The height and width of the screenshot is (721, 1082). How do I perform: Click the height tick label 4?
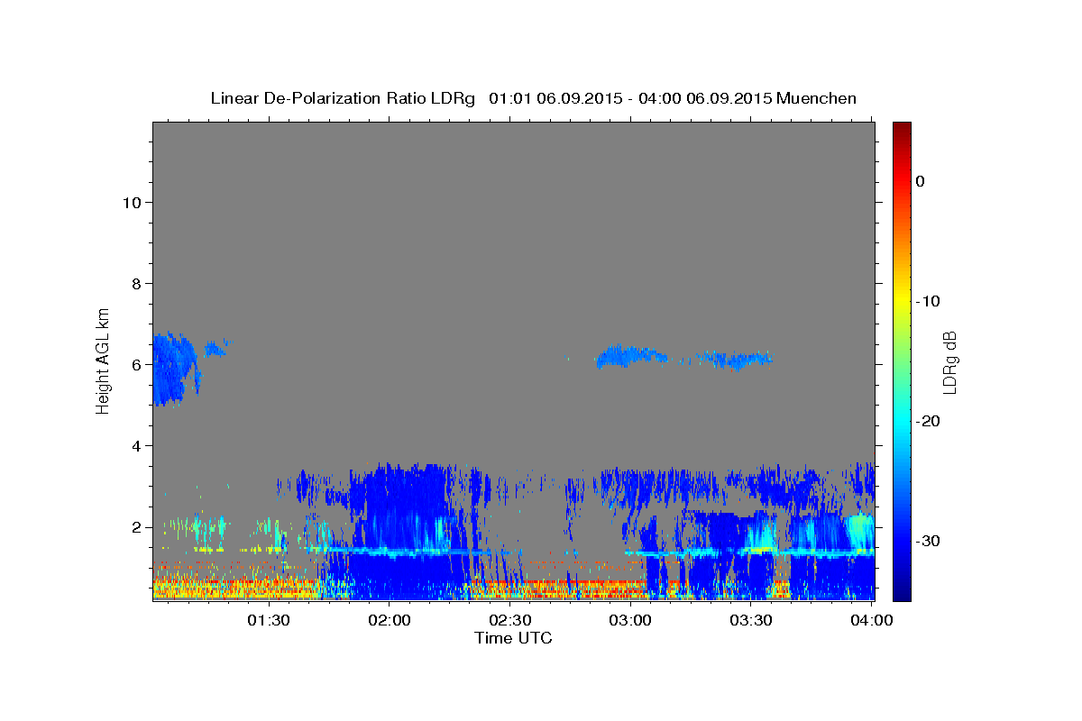pyautogui.click(x=136, y=445)
